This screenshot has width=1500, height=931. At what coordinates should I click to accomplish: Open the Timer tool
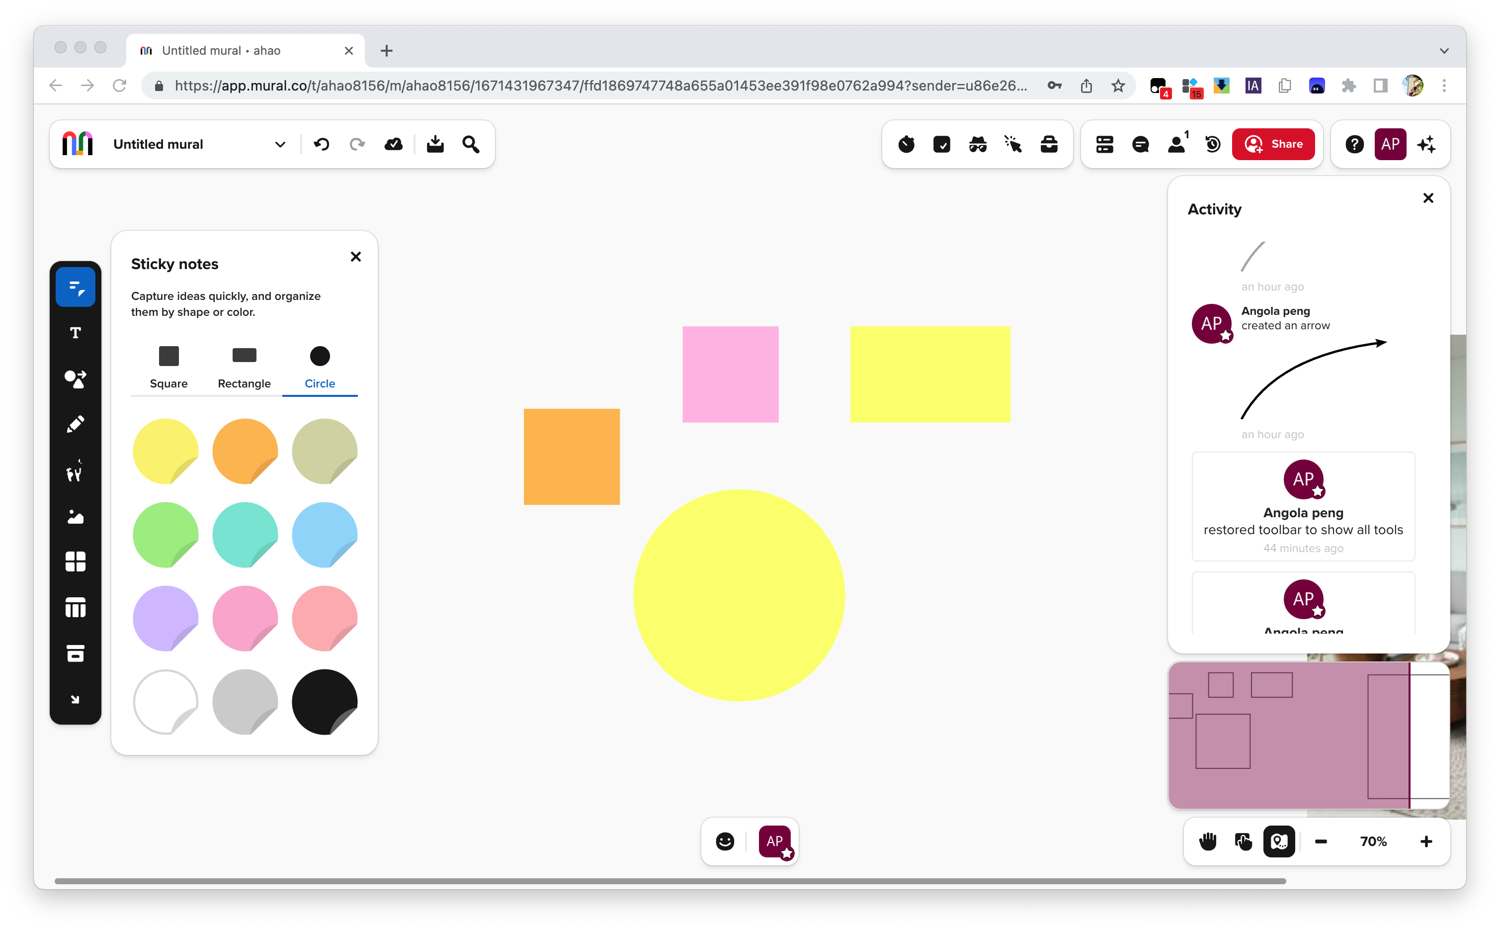[x=906, y=144]
